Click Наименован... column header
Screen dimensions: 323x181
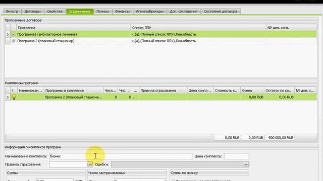click(30, 90)
